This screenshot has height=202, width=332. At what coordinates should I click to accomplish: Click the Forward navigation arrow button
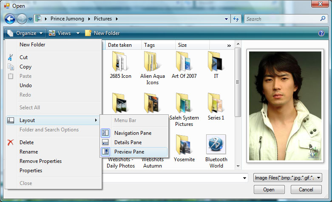click(x=22, y=19)
